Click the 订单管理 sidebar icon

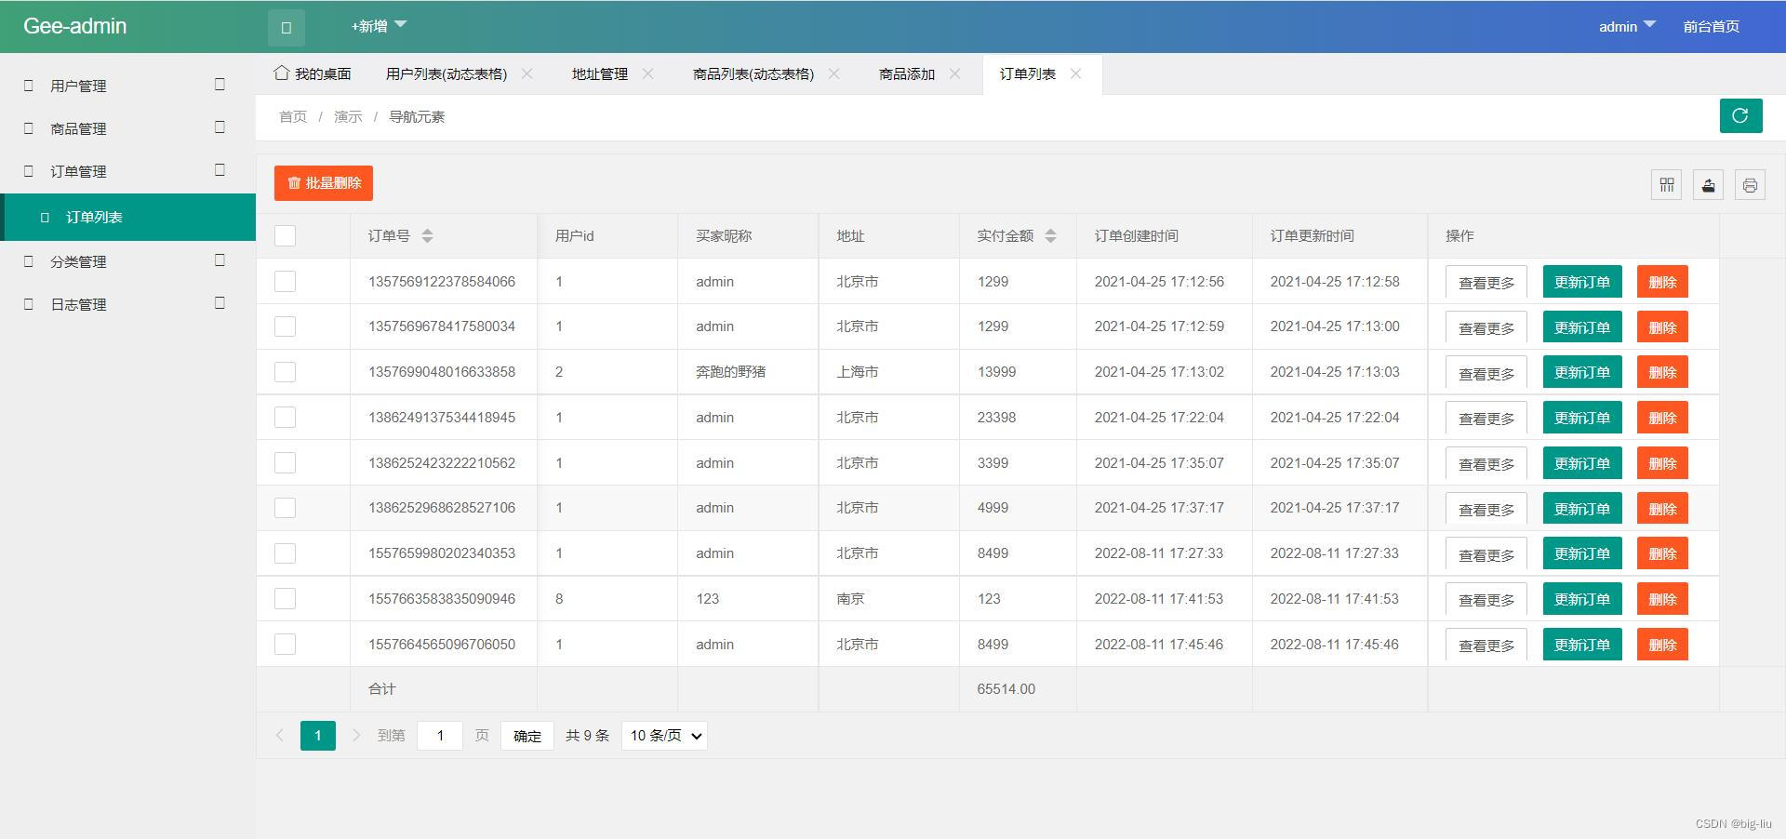(x=28, y=171)
